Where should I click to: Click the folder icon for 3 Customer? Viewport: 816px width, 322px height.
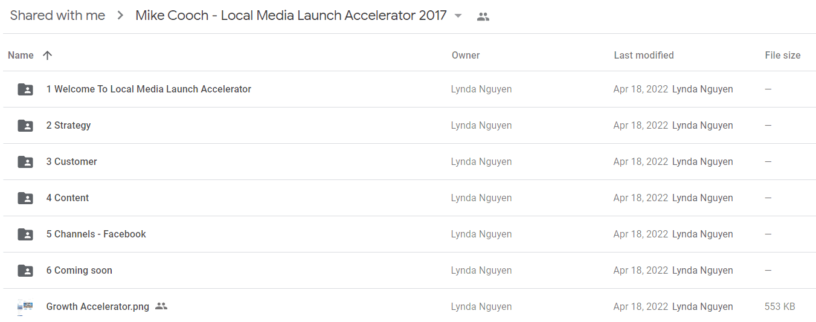click(25, 162)
